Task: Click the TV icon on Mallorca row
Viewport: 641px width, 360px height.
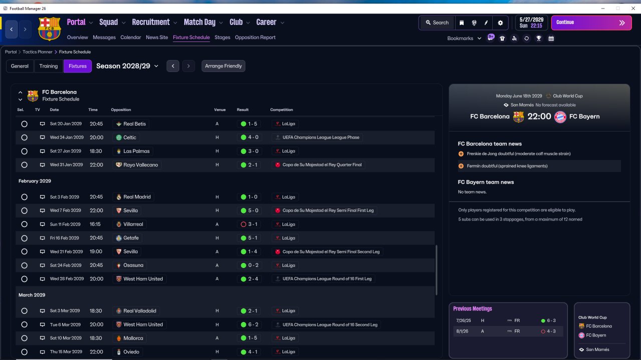Action: coord(43,338)
